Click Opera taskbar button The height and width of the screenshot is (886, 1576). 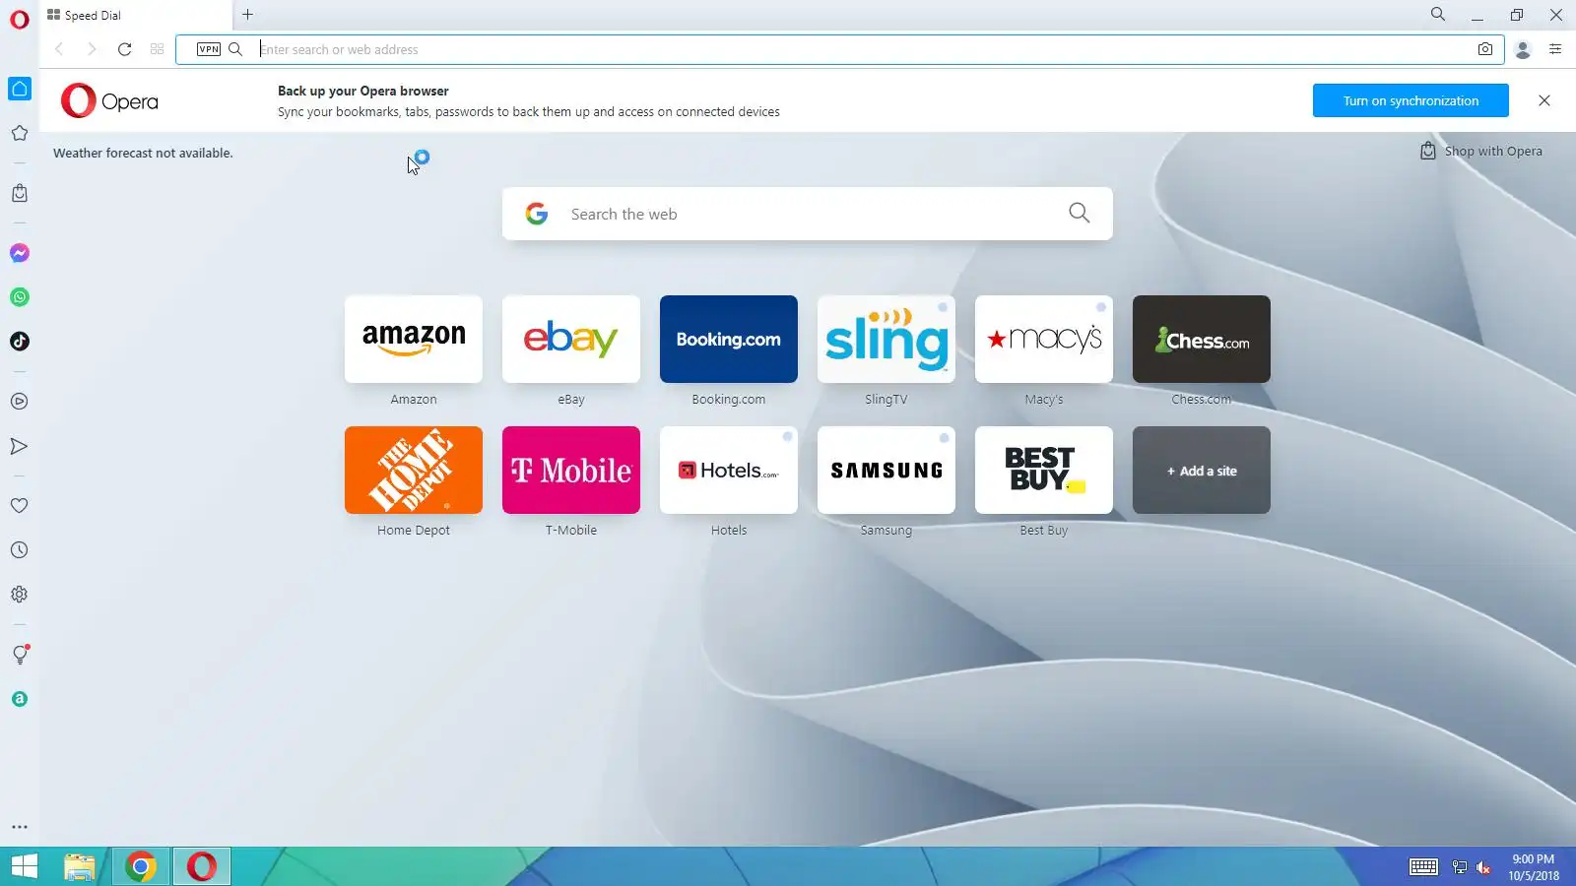click(x=202, y=866)
